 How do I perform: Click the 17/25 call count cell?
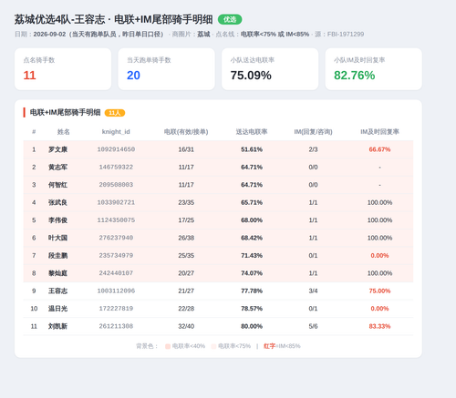186,220
